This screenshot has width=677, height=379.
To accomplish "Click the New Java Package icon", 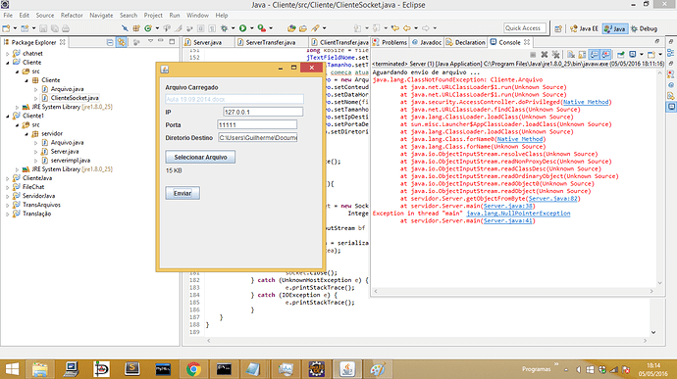I will (x=136, y=28).
